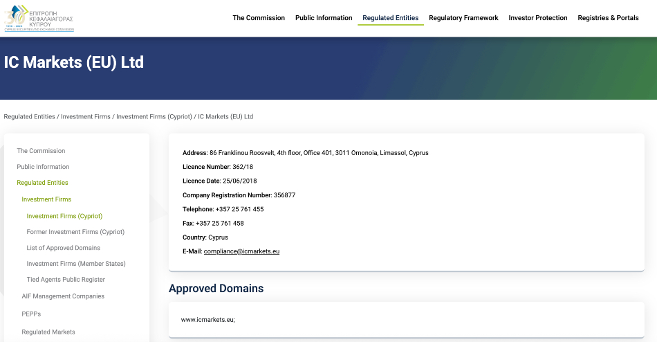The height and width of the screenshot is (342, 657).
Task: Click the fax number +357 25 761 458
Action: tap(219, 223)
